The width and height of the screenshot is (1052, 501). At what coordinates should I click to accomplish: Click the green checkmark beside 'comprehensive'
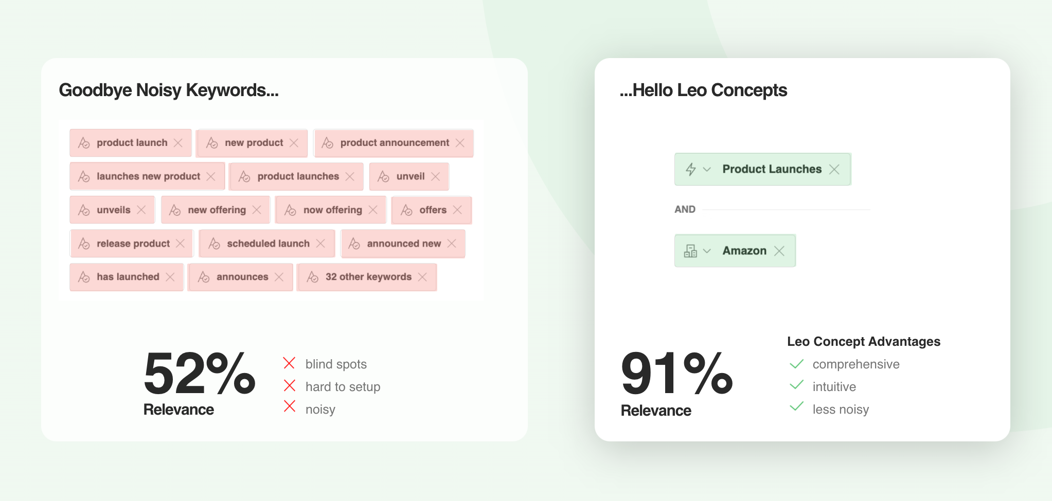(796, 364)
